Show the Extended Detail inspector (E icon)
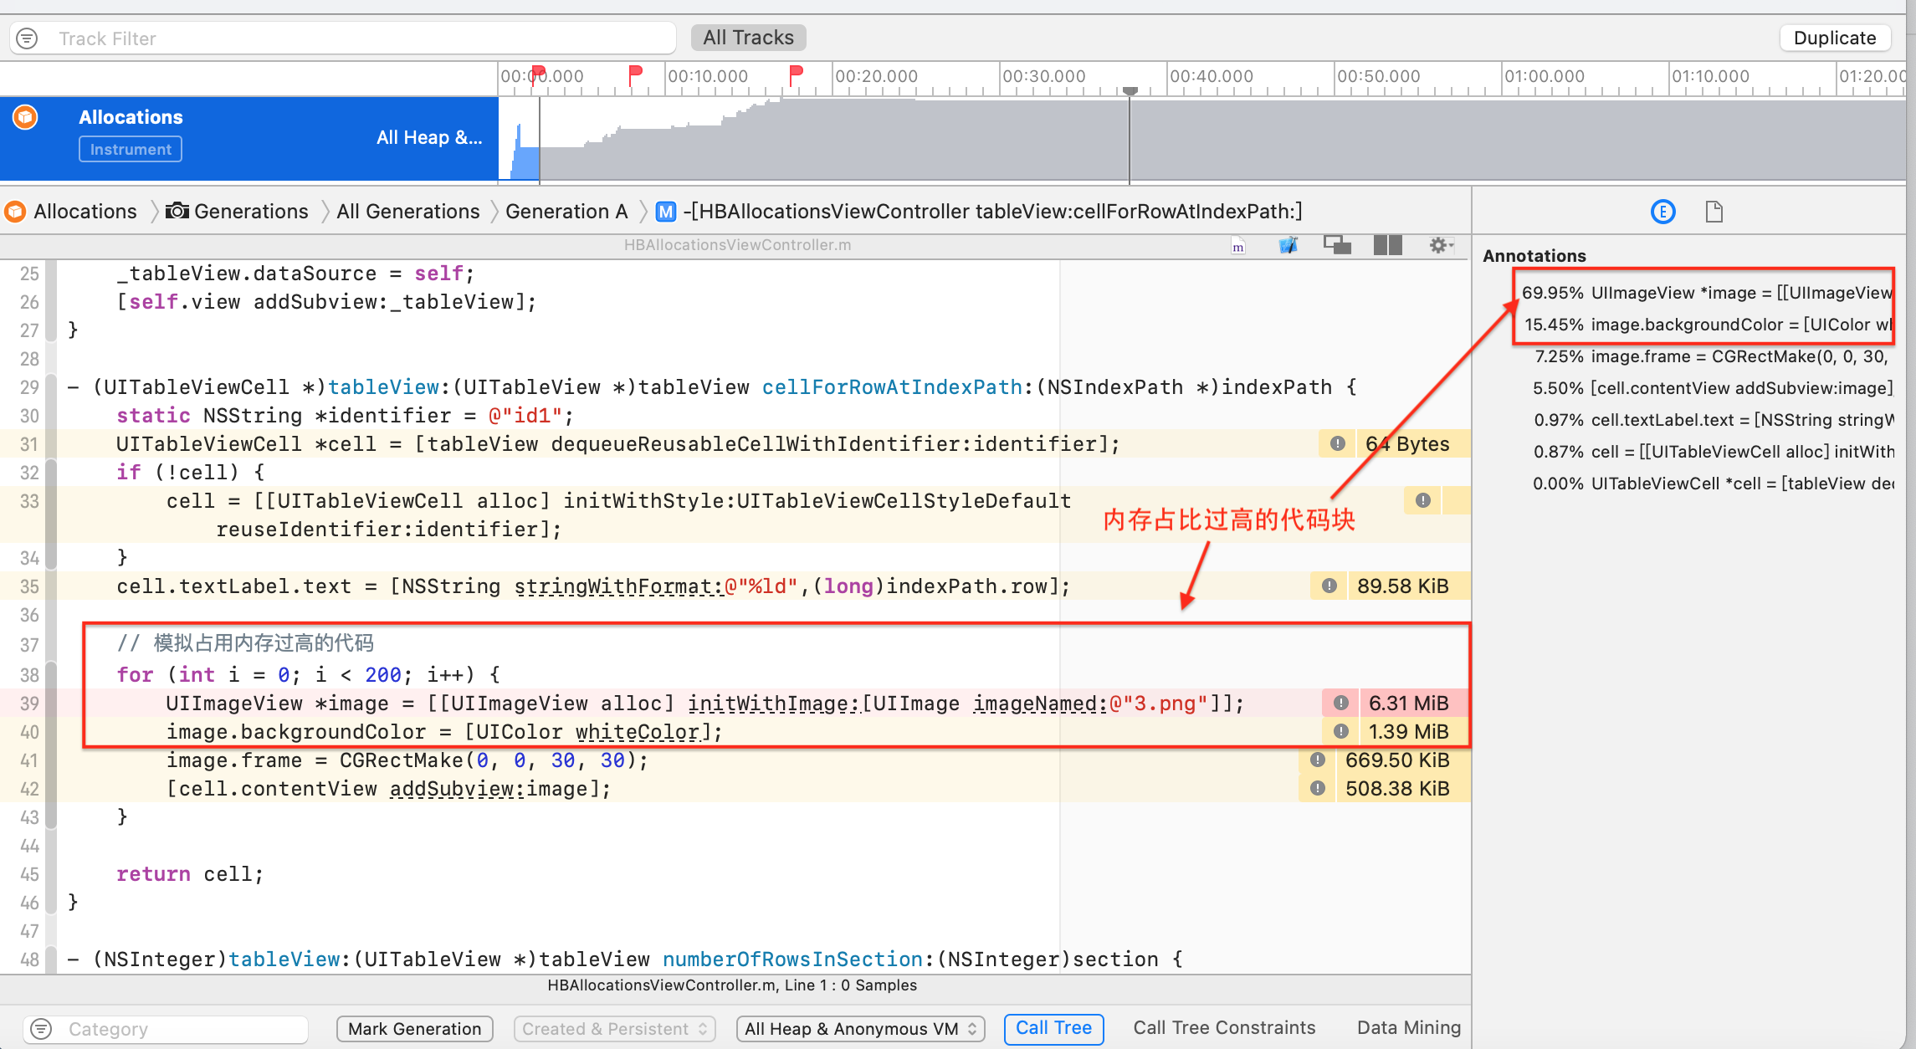This screenshot has width=1916, height=1049. (1663, 212)
